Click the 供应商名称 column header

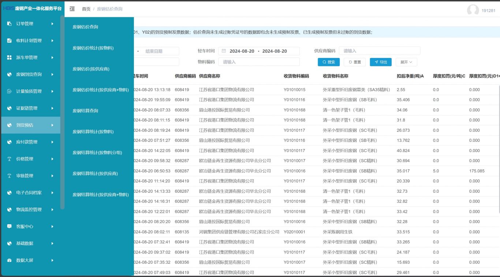(x=209, y=76)
